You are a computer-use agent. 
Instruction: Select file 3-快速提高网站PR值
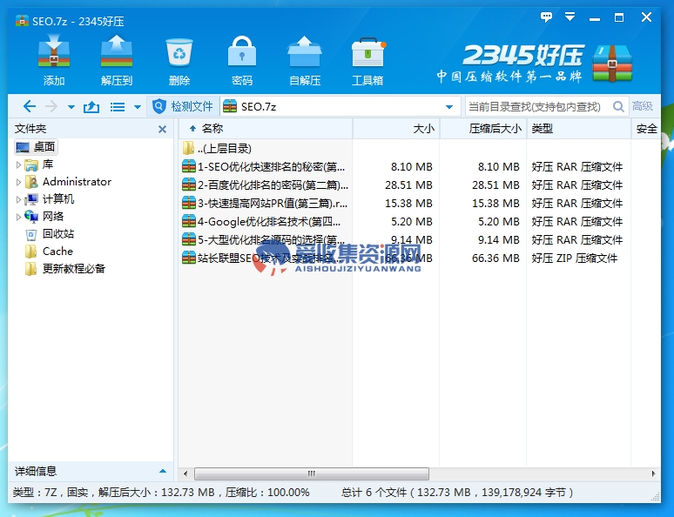coord(265,204)
